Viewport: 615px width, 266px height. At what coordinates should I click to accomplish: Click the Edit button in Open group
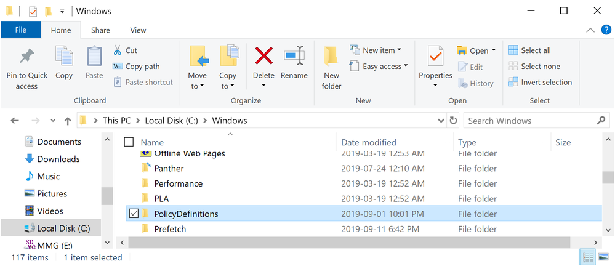tap(470, 66)
